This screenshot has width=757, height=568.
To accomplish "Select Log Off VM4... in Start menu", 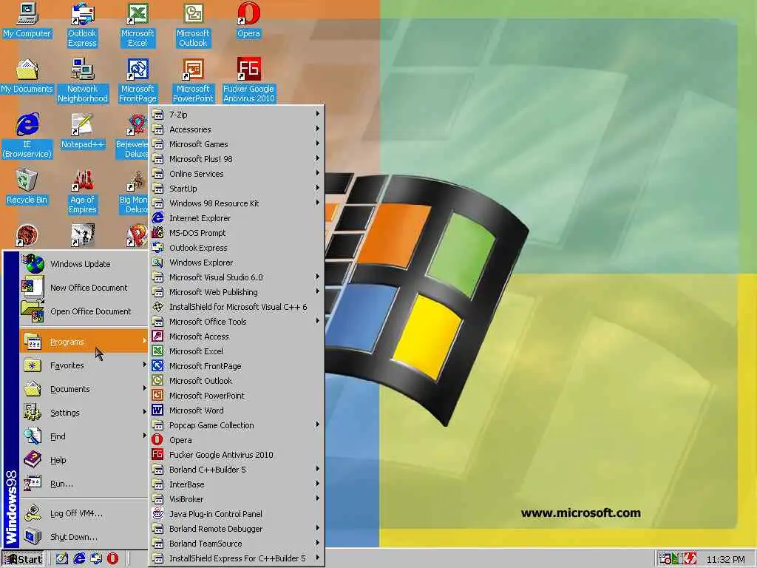I will [84, 513].
